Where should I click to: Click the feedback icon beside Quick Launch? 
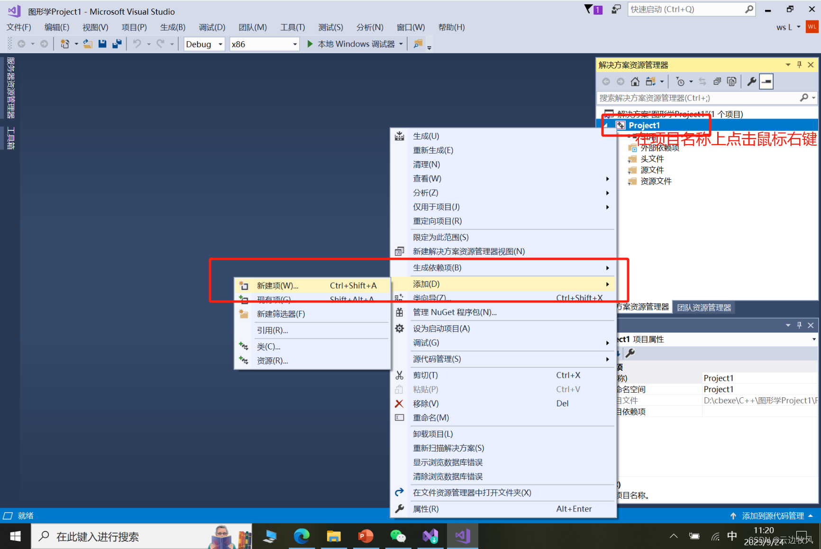616,9
